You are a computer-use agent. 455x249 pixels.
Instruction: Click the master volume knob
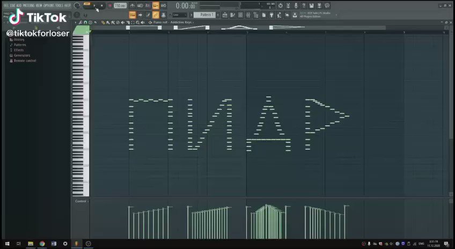tap(77, 5)
